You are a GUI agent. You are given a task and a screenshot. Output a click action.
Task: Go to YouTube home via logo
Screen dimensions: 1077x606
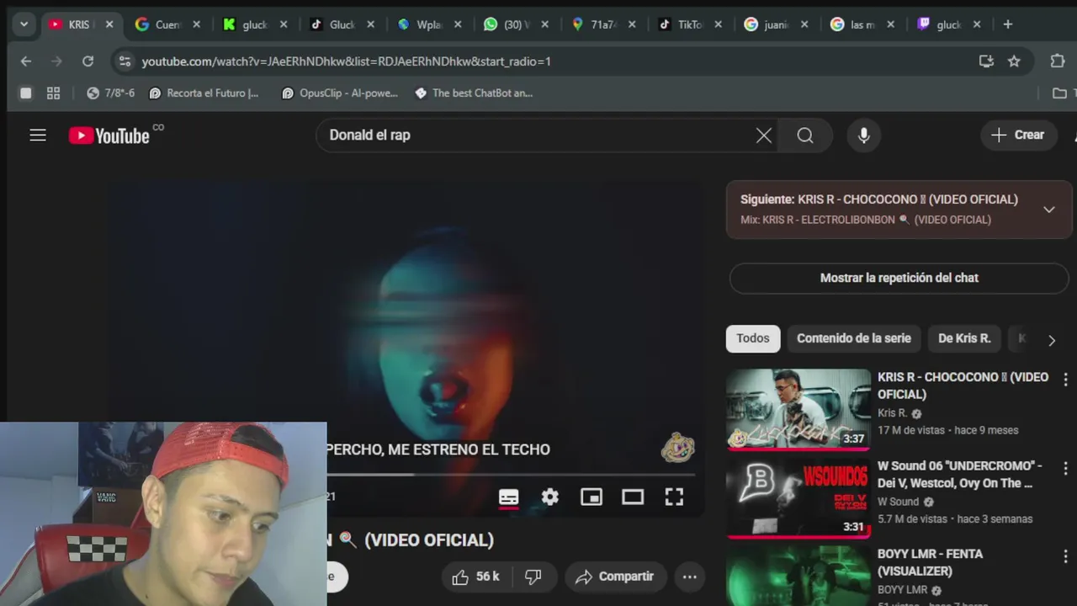point(109,136)
